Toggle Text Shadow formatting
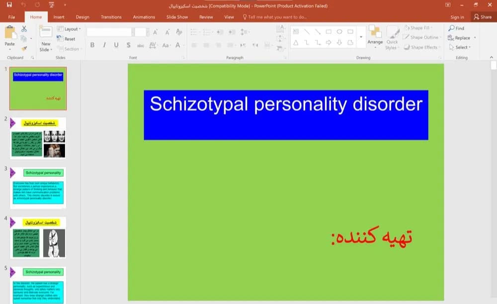497x304 pixels. click(x=128, y=45)
